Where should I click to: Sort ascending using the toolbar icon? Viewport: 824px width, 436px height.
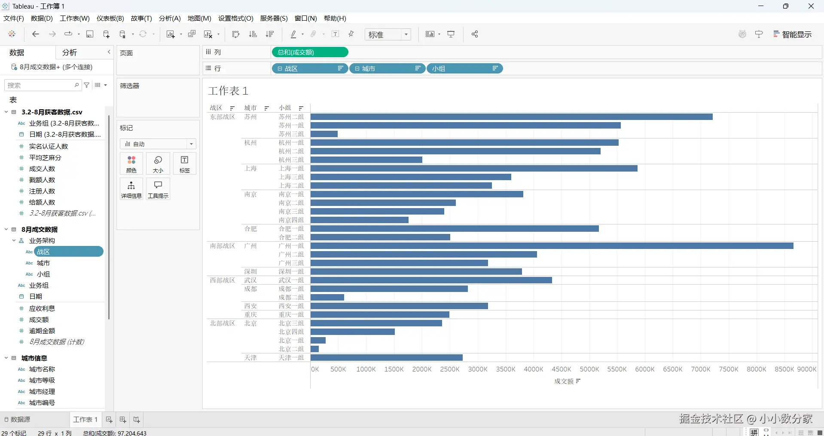[x=253, y=34]
